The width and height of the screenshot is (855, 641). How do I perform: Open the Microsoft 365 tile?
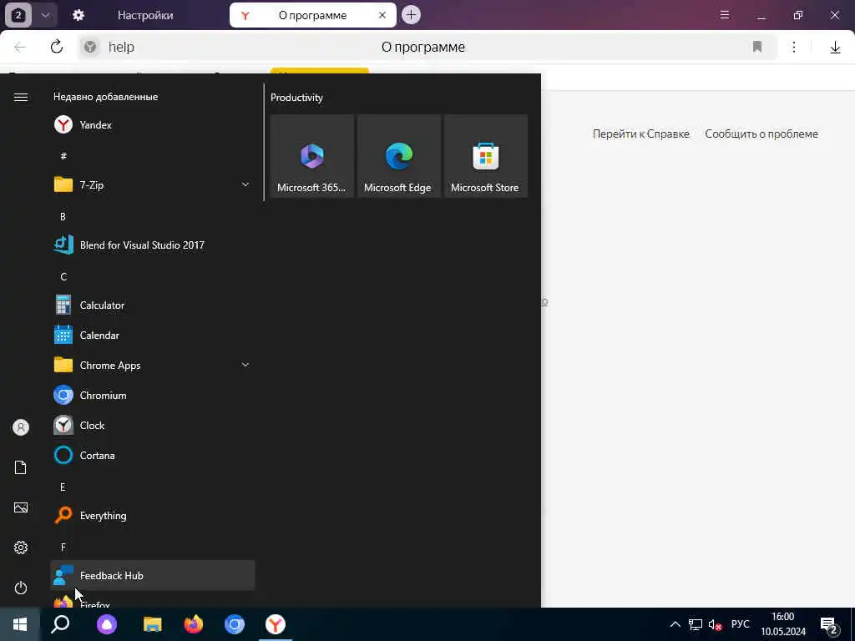tap(312, 156)
